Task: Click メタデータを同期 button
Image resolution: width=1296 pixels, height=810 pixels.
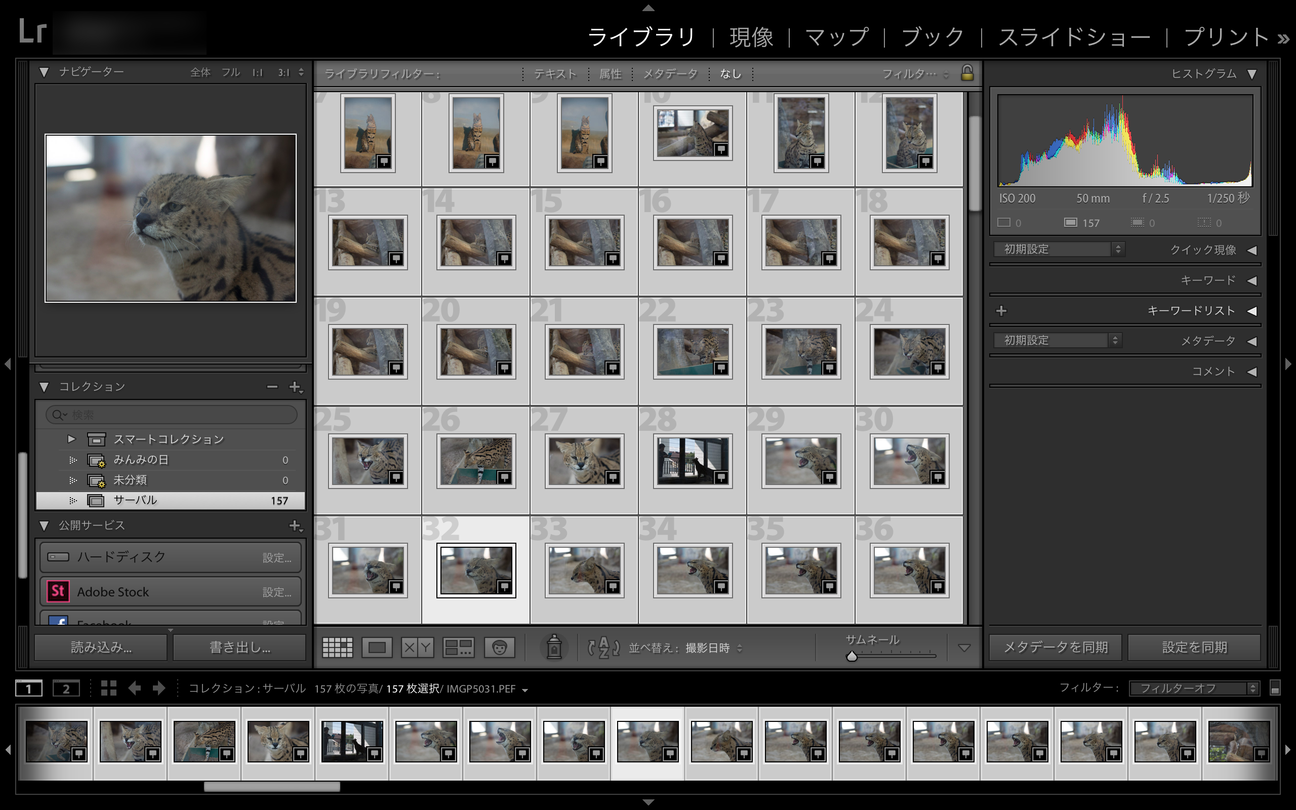Action: (x=1056, y=647)
